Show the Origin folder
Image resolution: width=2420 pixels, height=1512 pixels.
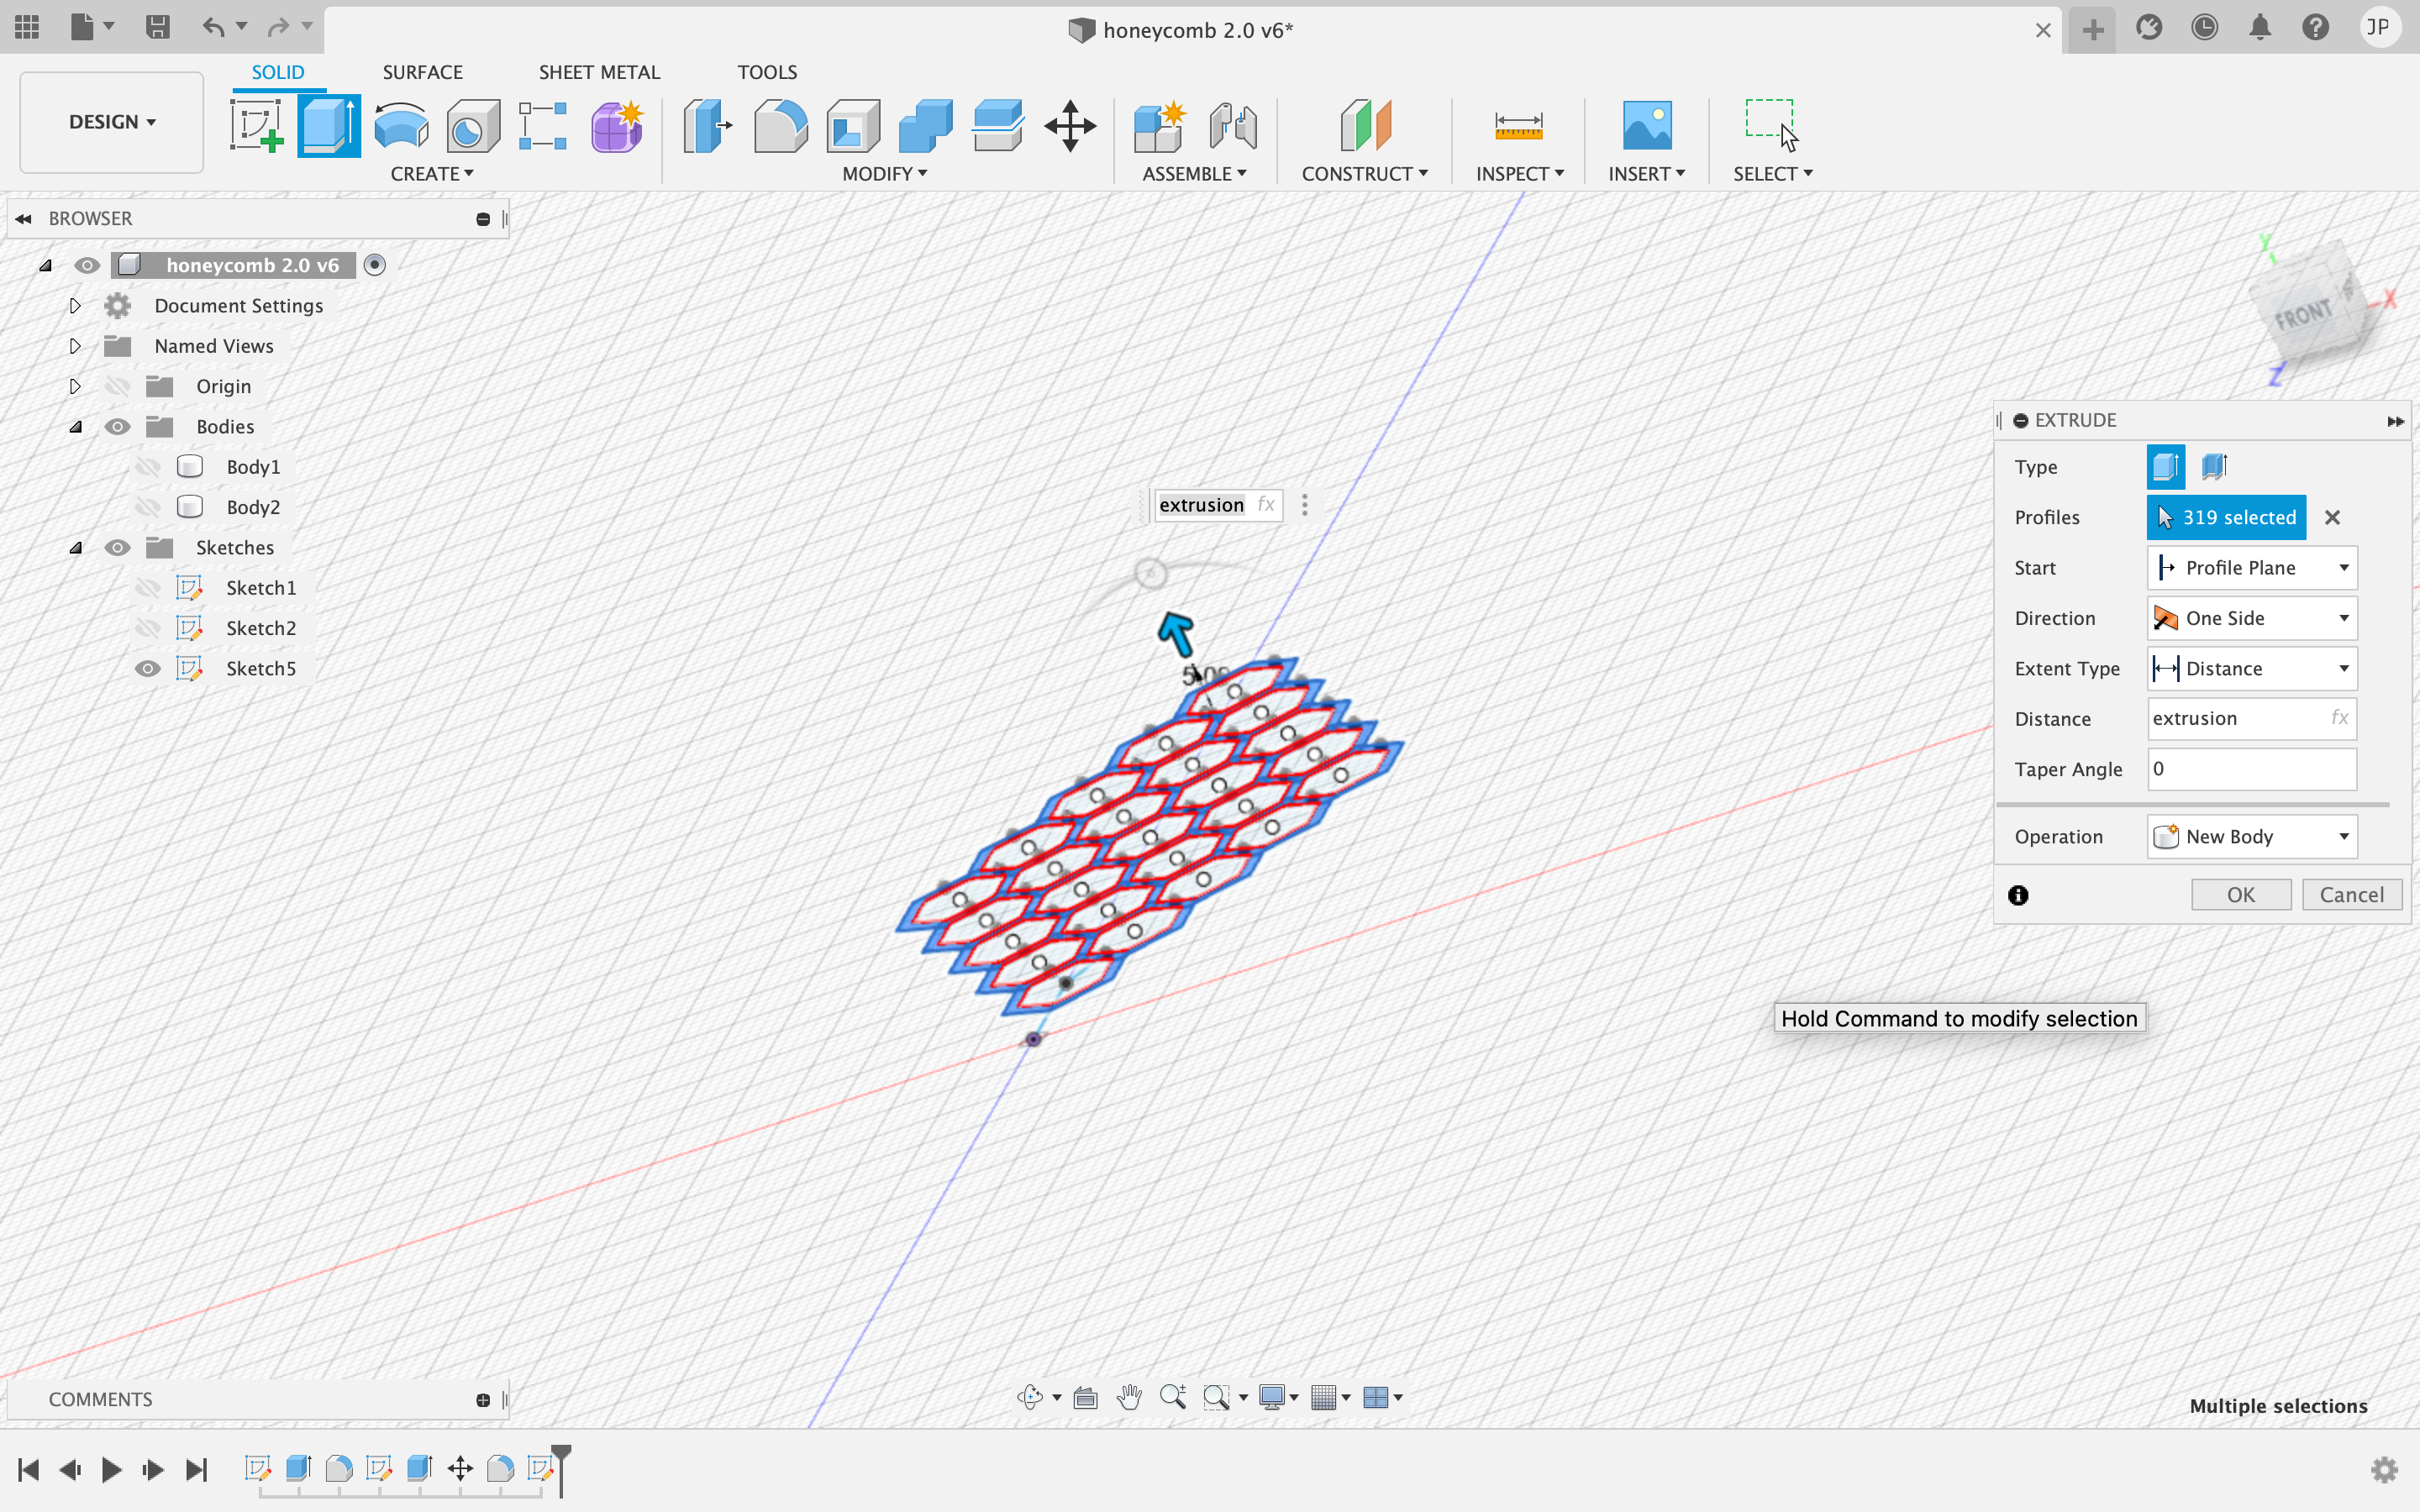[117, 387]
